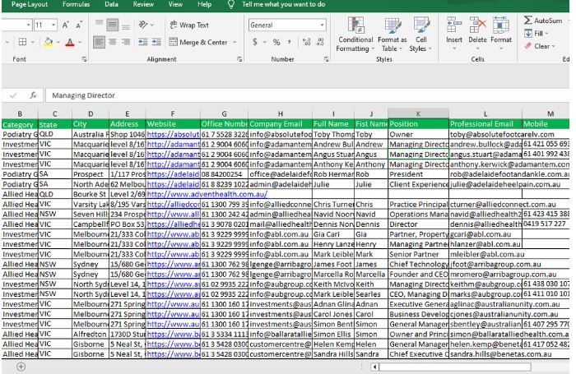Click the Decrease Indent icon
576x374 pixels.
coord(143,42)
